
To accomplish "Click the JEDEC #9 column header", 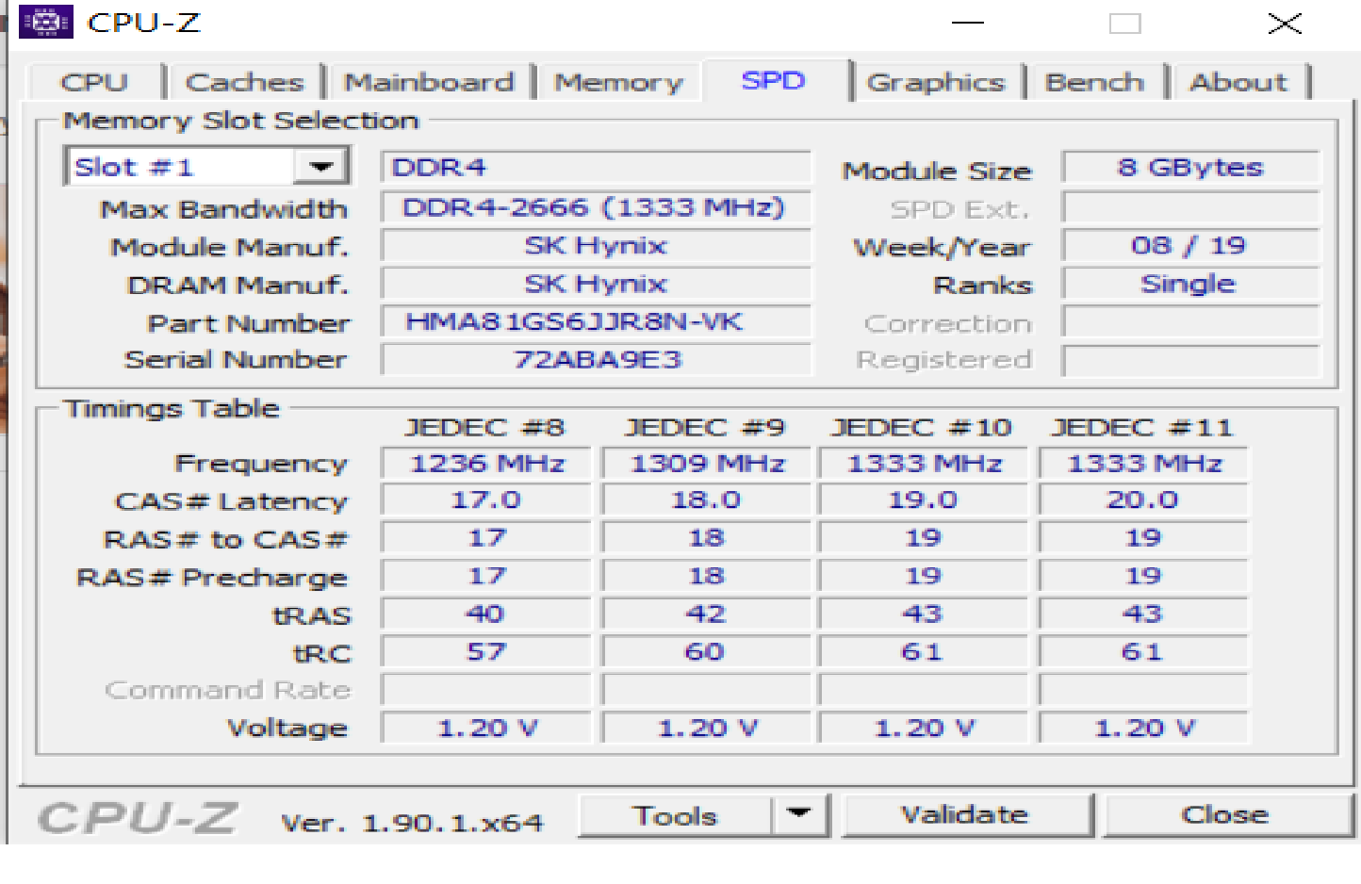I will click(x=705, y=427).
